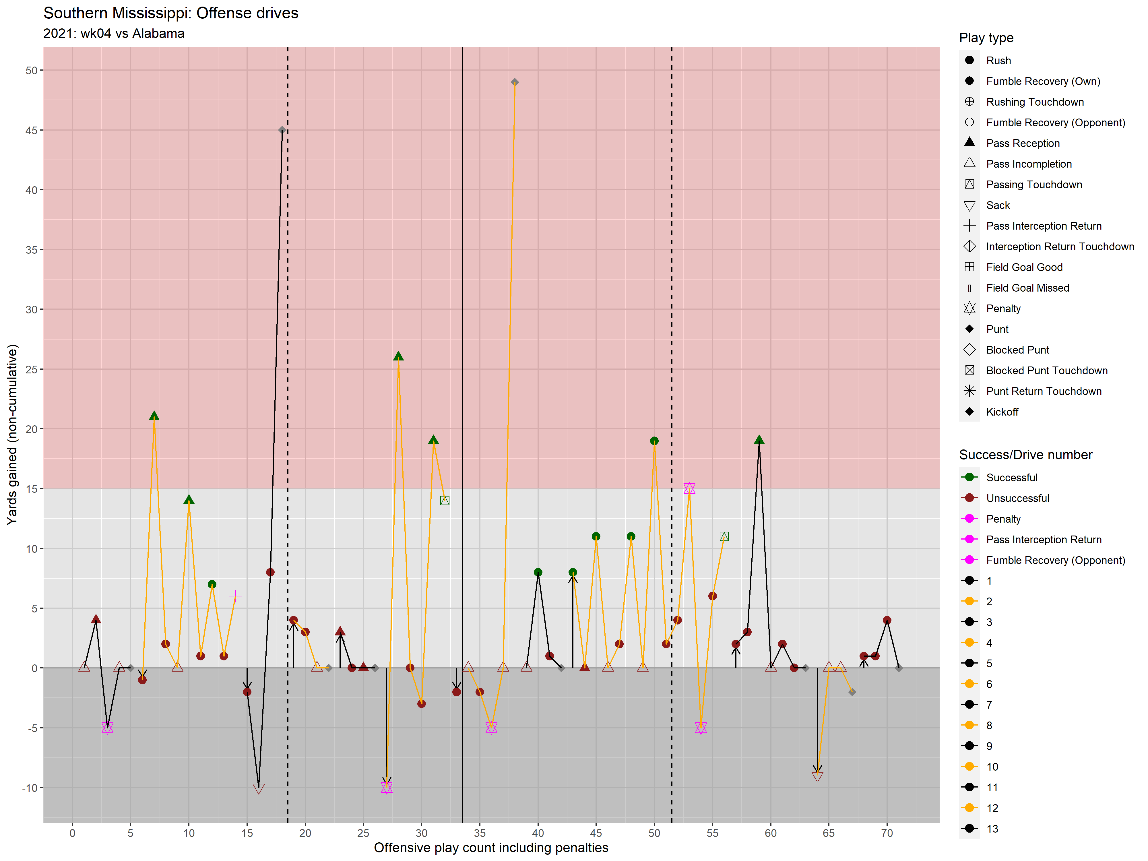Click the pass reception triangle at play 59

click(x=759, y=440)
